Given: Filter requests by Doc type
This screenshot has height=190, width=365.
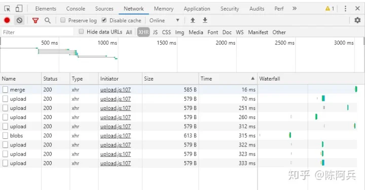Looking at the screenshot, I should (x=227, y=32).
